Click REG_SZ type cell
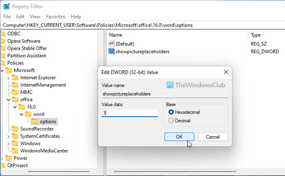The width and height of the screenshot is (285, 176). 259,44
